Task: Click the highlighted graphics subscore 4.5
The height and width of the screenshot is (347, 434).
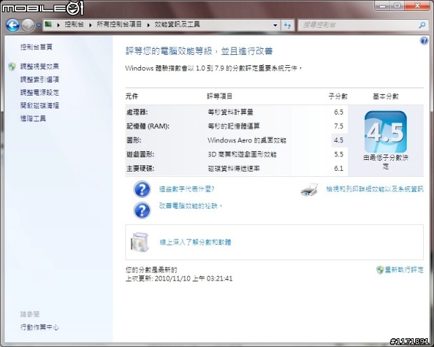Action: [x=338, y=140]
